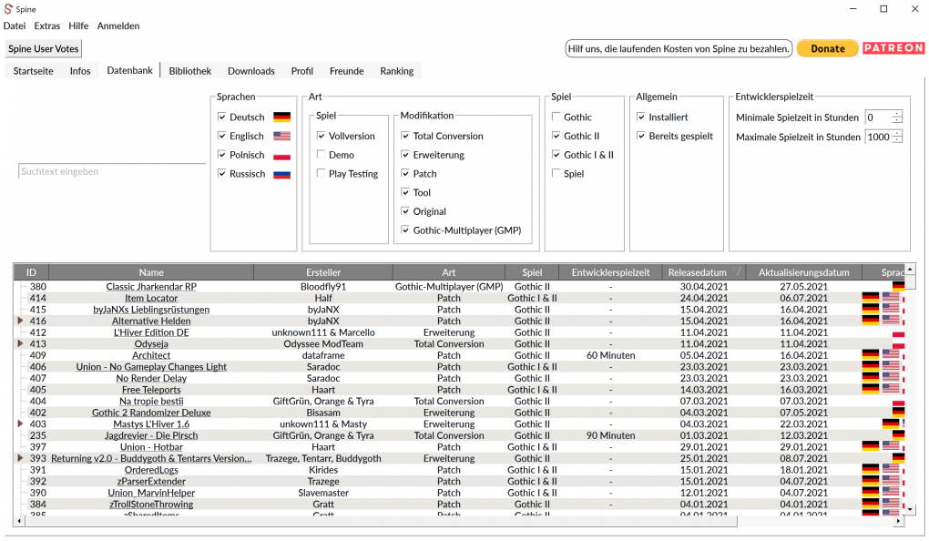929x541 pixels.
Task: Open the Classic Jharkendar RP link
Action: pos(151,287)
